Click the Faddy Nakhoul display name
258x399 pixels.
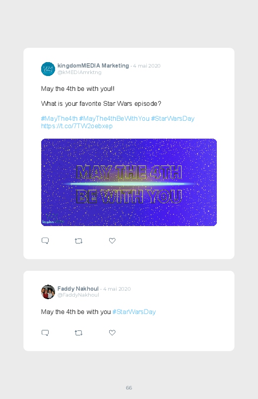[x=78, y=289]
